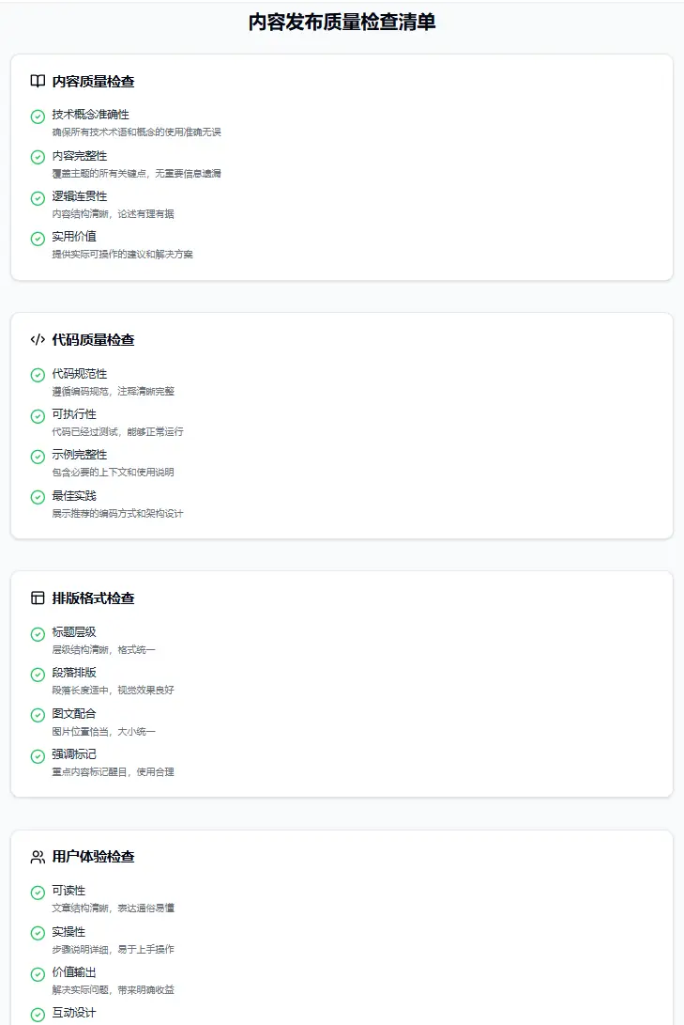Toggle the check mark for 代码规范性
684x1025 pixels.
(x=38, y=375)
